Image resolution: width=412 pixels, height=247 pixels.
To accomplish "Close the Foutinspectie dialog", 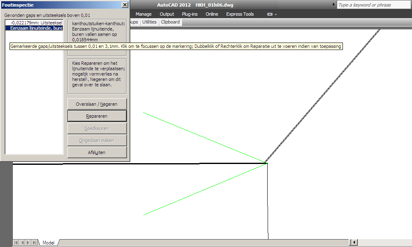I will (125, 5).
